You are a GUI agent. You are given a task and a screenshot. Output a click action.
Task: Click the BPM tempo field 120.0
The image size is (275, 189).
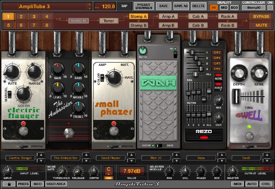click(x=104, y=7)
